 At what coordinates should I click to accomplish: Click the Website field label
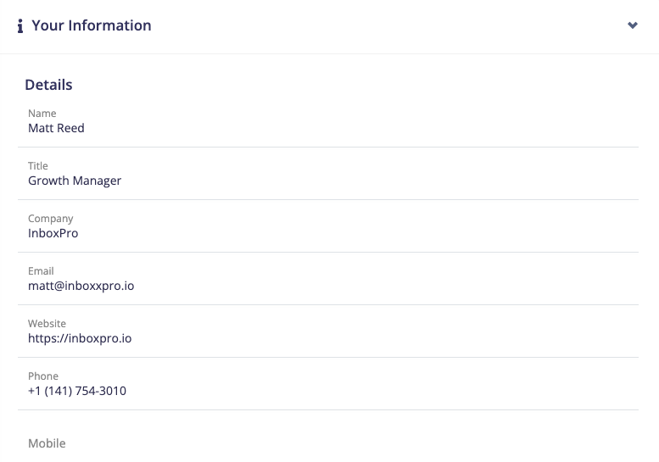pyautogui.click(x=47, y=324)
